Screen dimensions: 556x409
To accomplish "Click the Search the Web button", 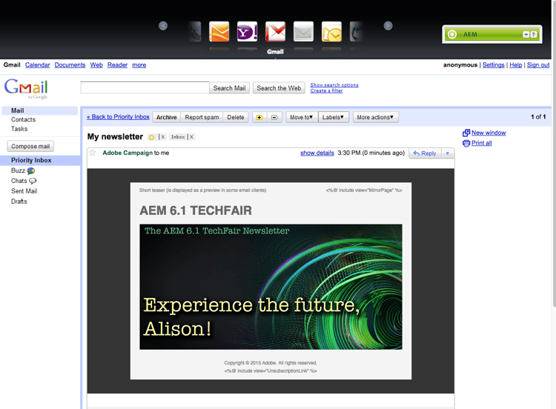I will point(279,88).
